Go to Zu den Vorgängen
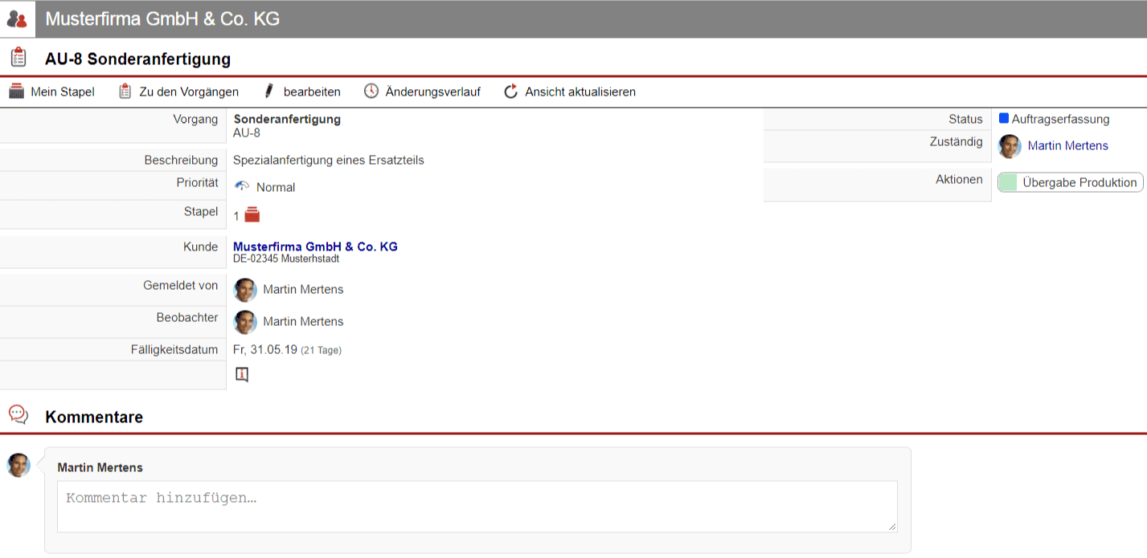 (x=178, y=92)
